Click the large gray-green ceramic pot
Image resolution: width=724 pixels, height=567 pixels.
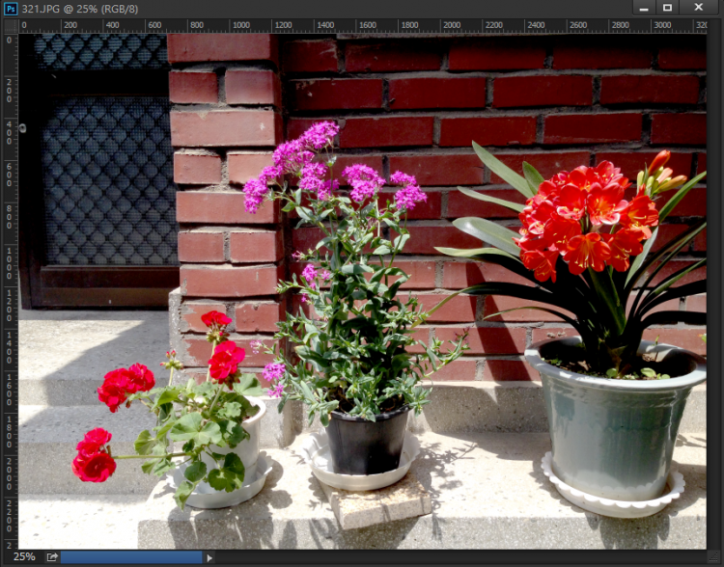click(x=614, y=424)
